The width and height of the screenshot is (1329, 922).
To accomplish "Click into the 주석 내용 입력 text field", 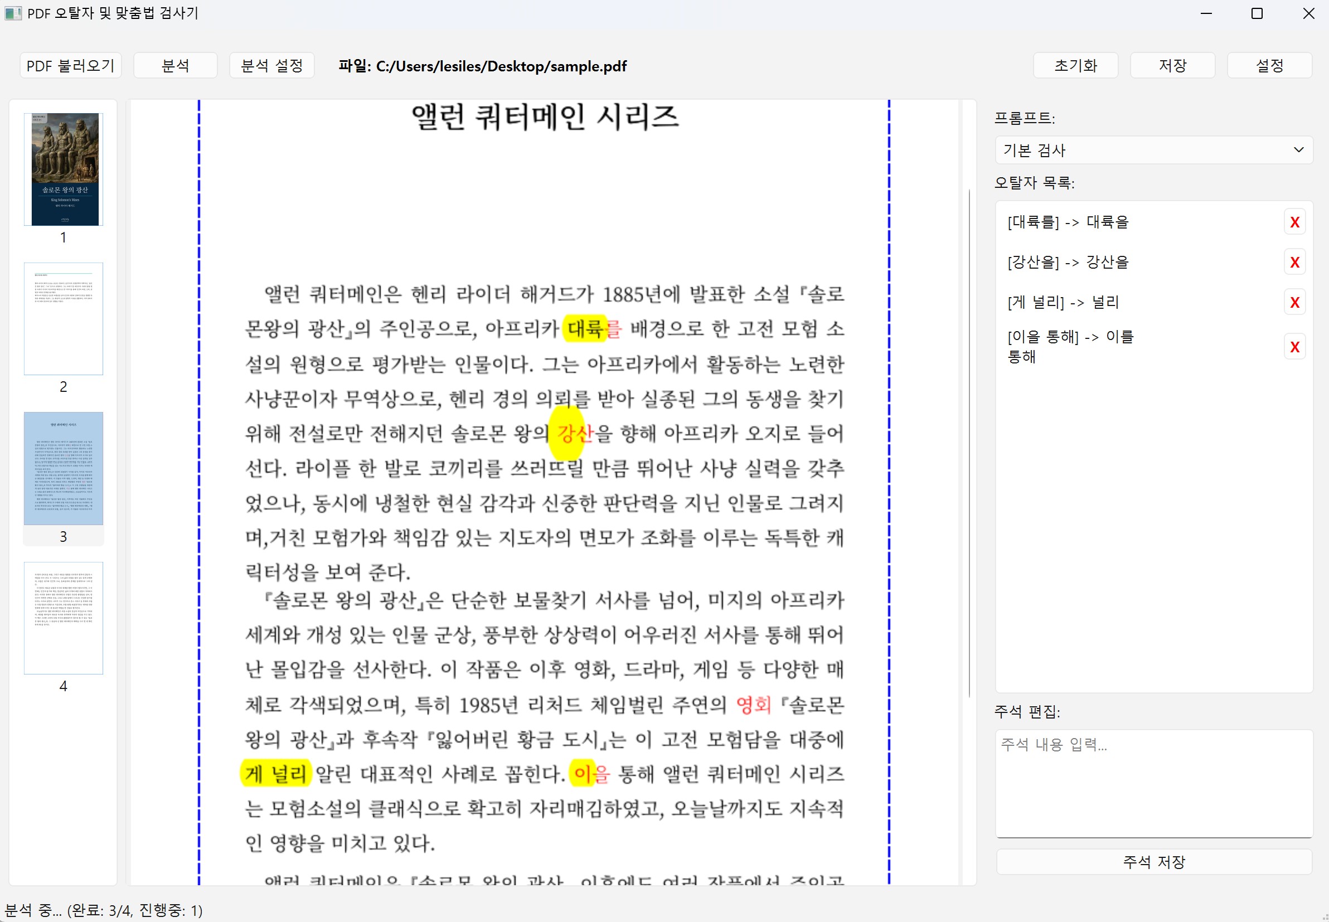I will 1153,783.
